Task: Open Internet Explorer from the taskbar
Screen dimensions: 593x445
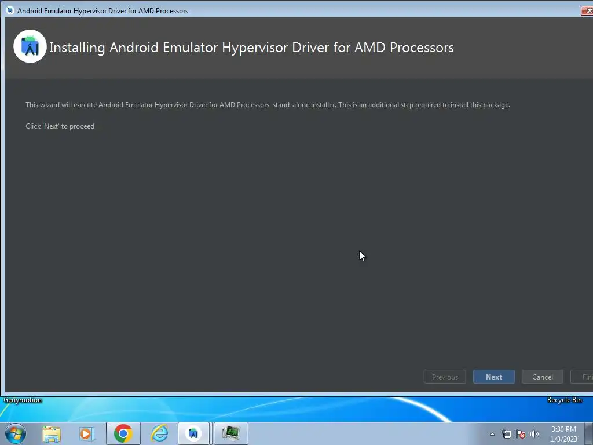Action: click(x=159, y=433)
